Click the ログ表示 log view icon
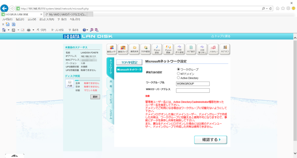 tap(191, 49)
